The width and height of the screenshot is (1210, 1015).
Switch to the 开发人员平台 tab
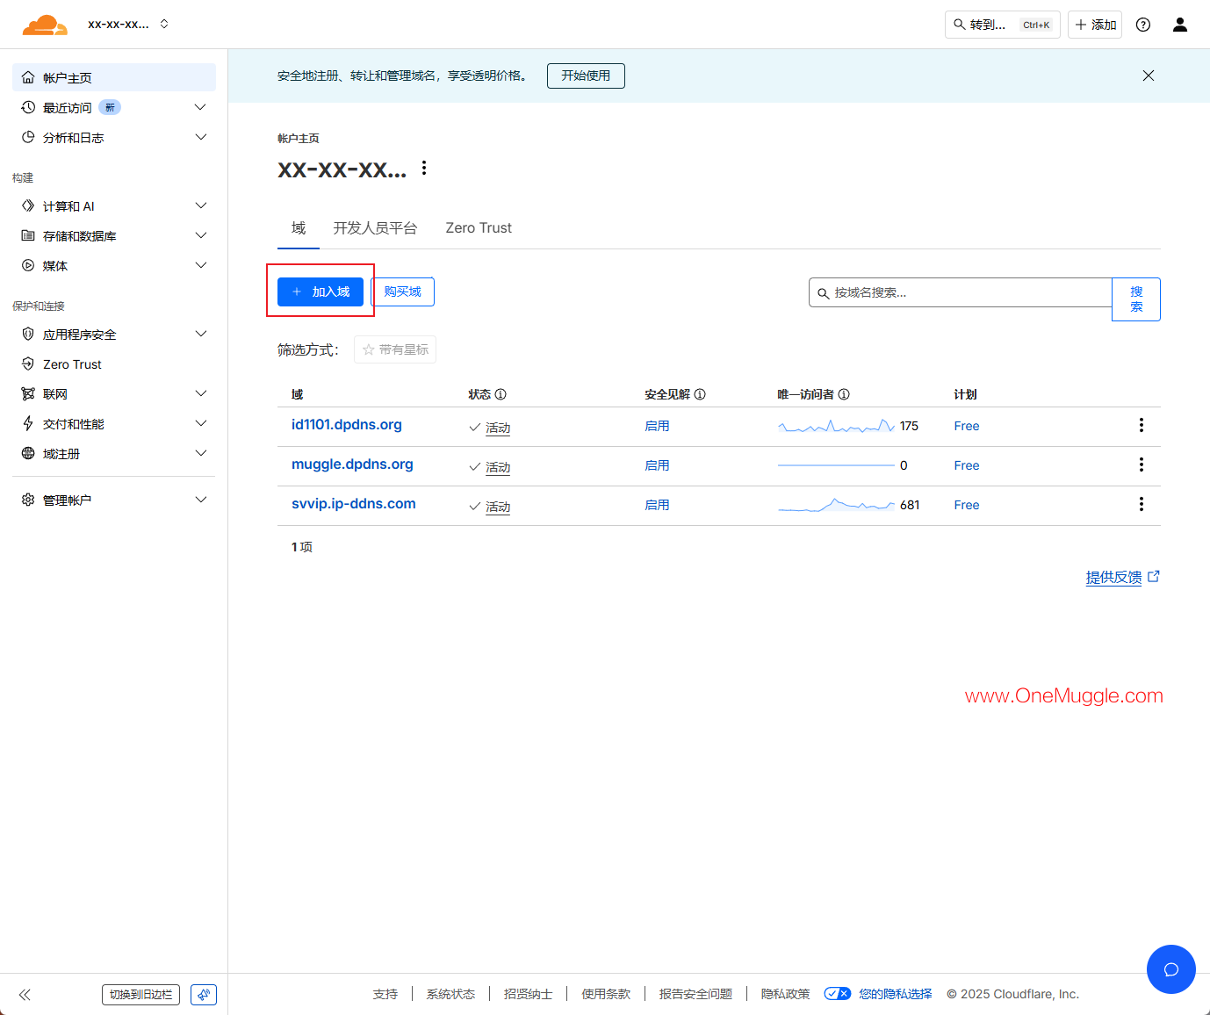point(375,228)
